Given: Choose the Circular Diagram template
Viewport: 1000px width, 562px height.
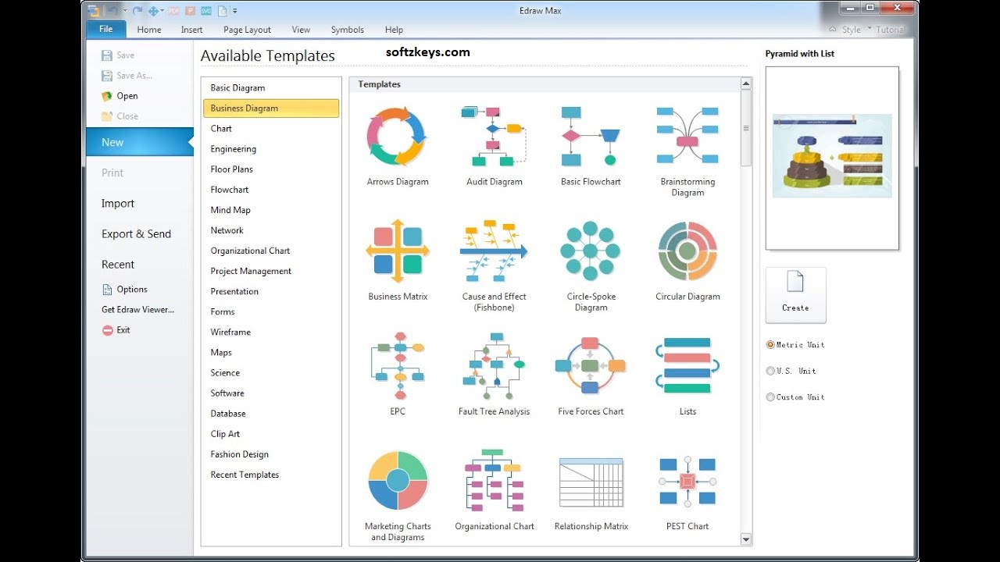Looking at the screenshot, I should pyautogui.click(x=687, y=260).
